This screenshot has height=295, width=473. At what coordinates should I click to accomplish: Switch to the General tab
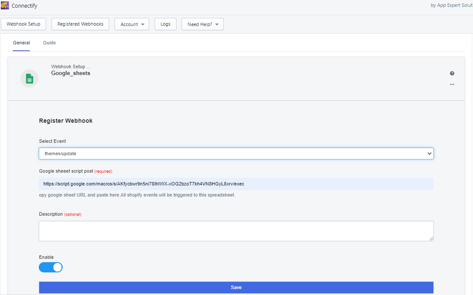[21, 43]
